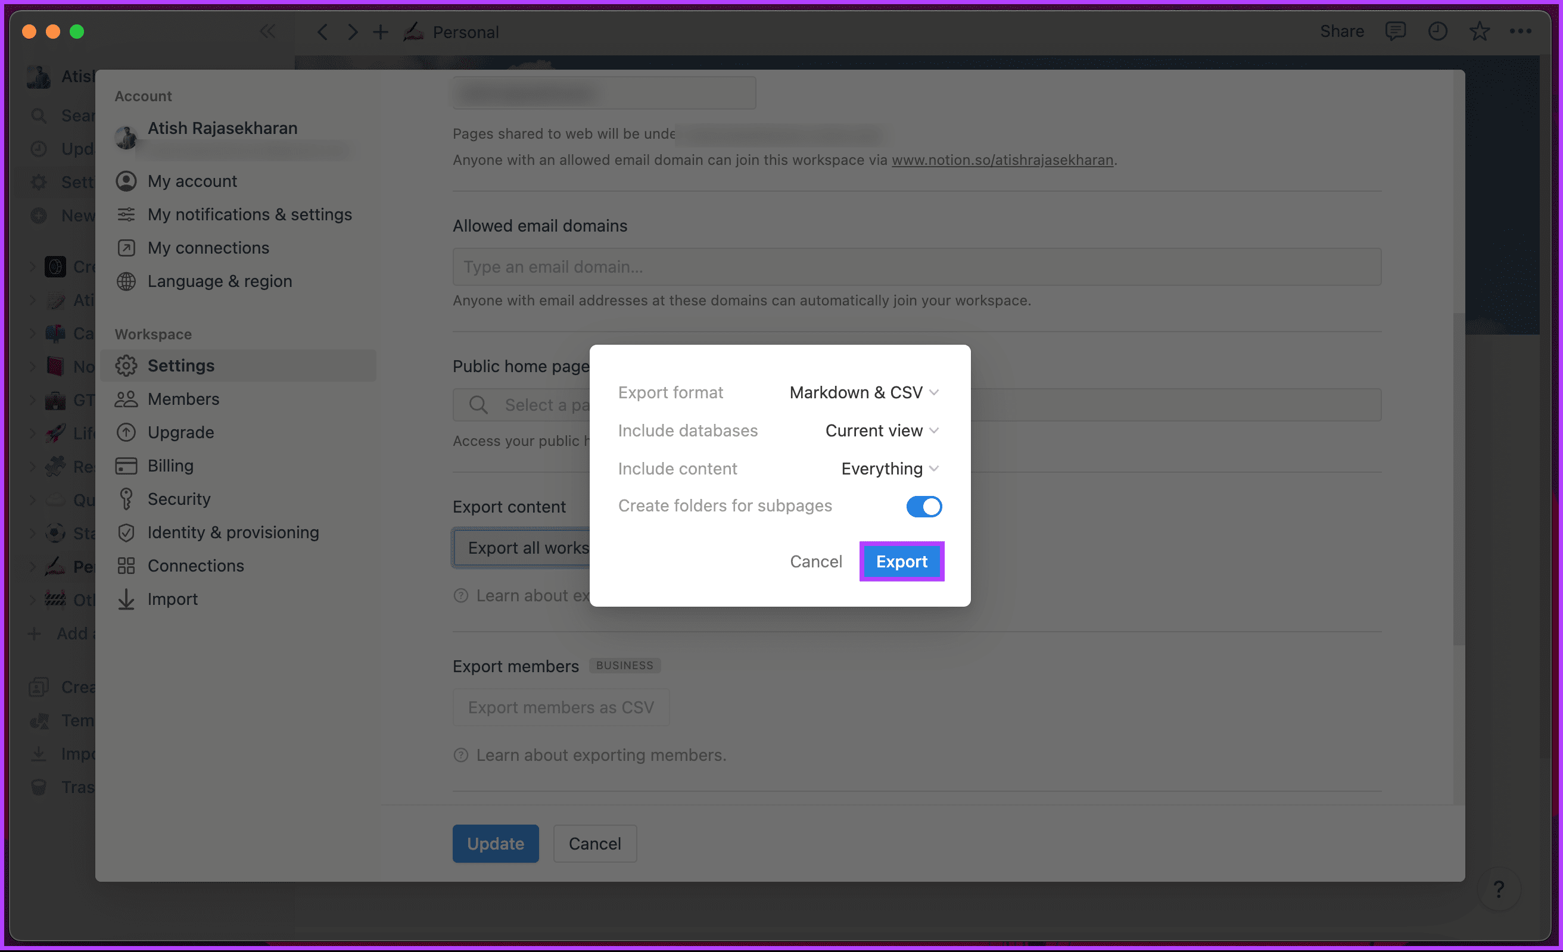Click Export members as CSV button

tap(561, 707)
